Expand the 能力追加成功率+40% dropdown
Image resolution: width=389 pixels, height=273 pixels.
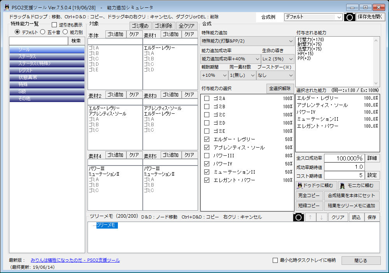230,58
